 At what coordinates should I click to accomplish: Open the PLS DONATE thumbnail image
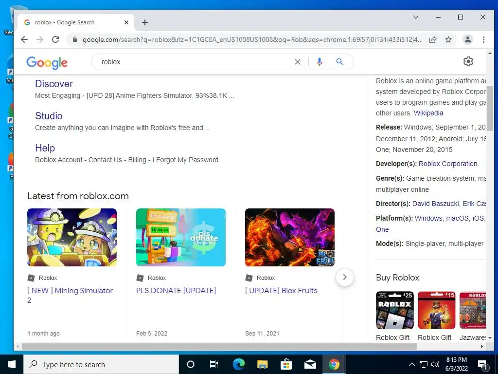[x=181, y=237]
